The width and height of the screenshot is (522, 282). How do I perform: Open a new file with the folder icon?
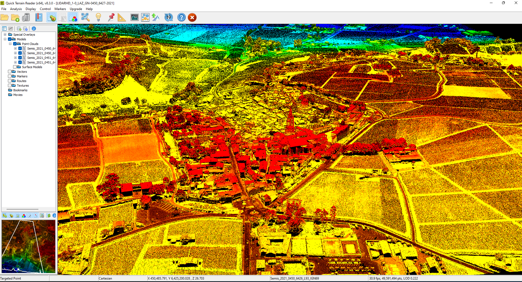coord(5,17)
